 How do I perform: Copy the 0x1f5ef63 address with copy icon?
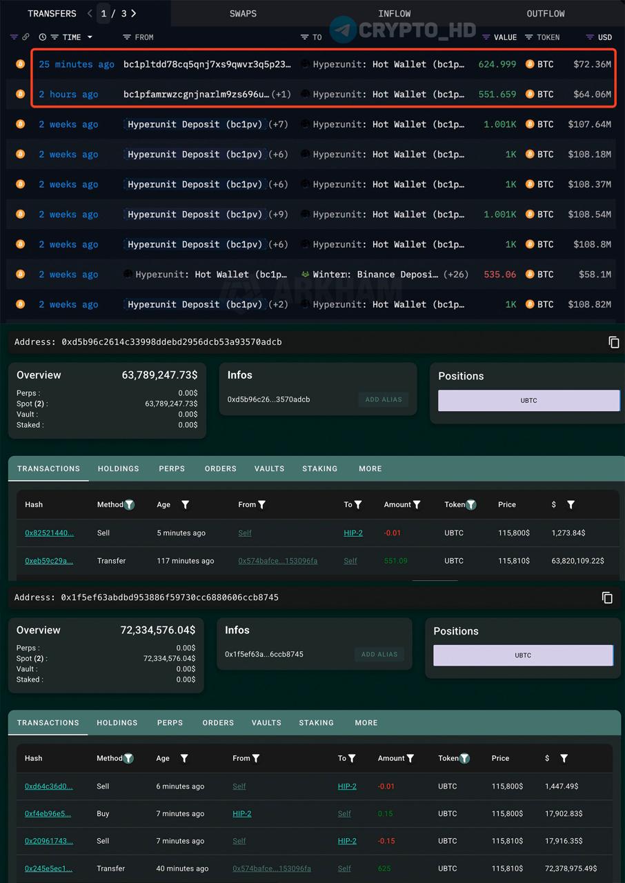coord(607,597)
